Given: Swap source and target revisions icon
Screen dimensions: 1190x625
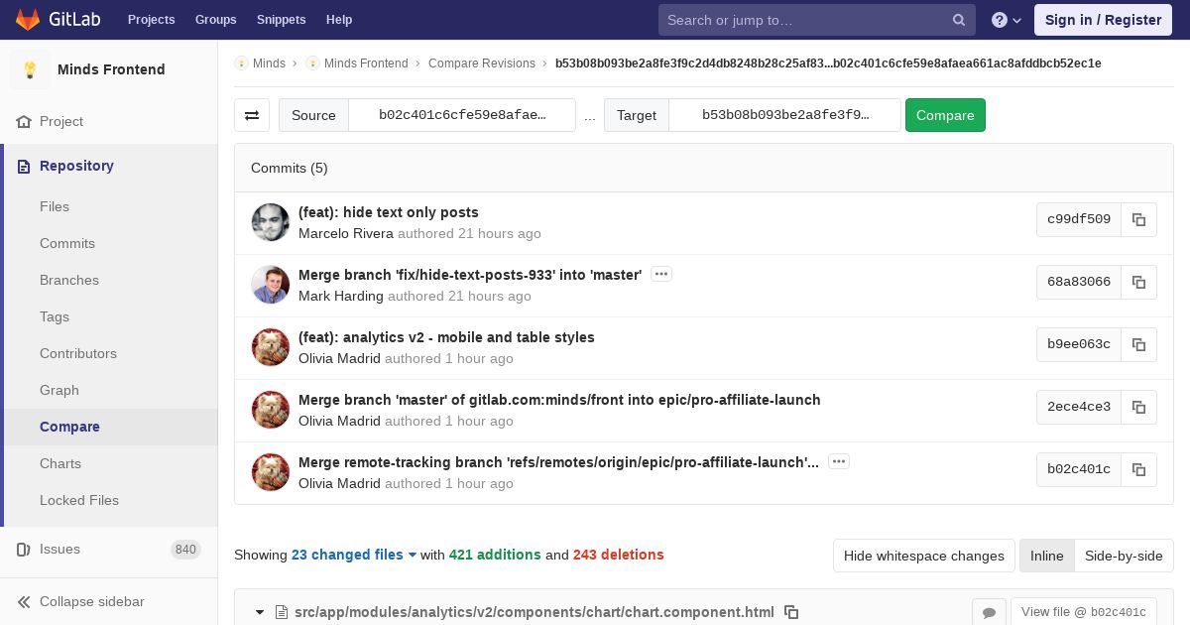Looking at the screenshot, I should (x=252, y=115).
